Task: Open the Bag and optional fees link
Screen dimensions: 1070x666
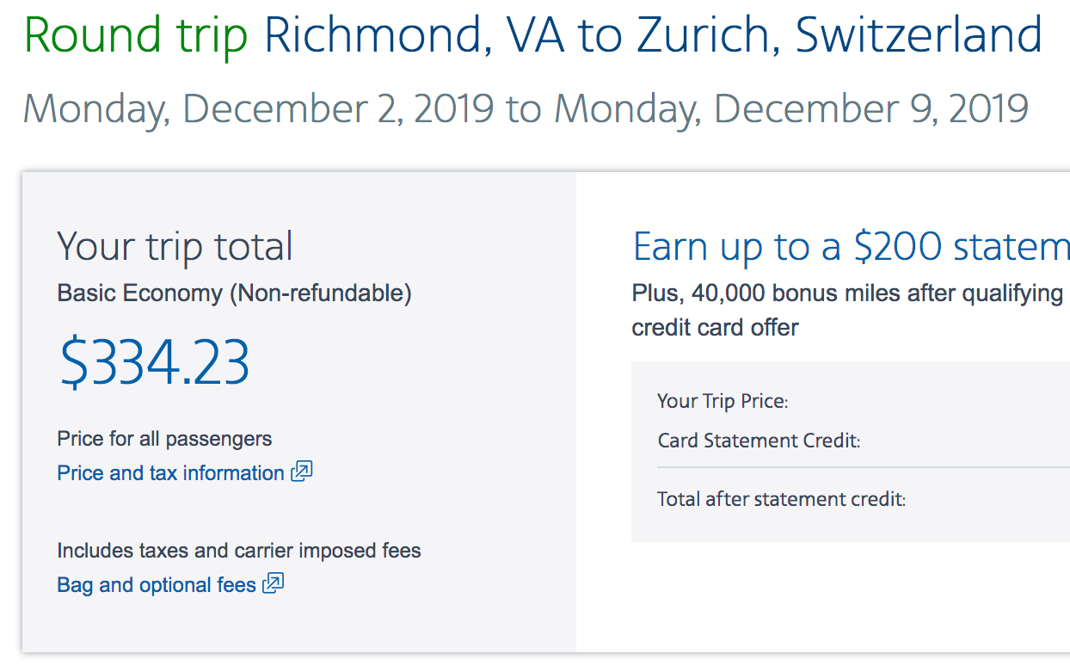Action: 157,585
